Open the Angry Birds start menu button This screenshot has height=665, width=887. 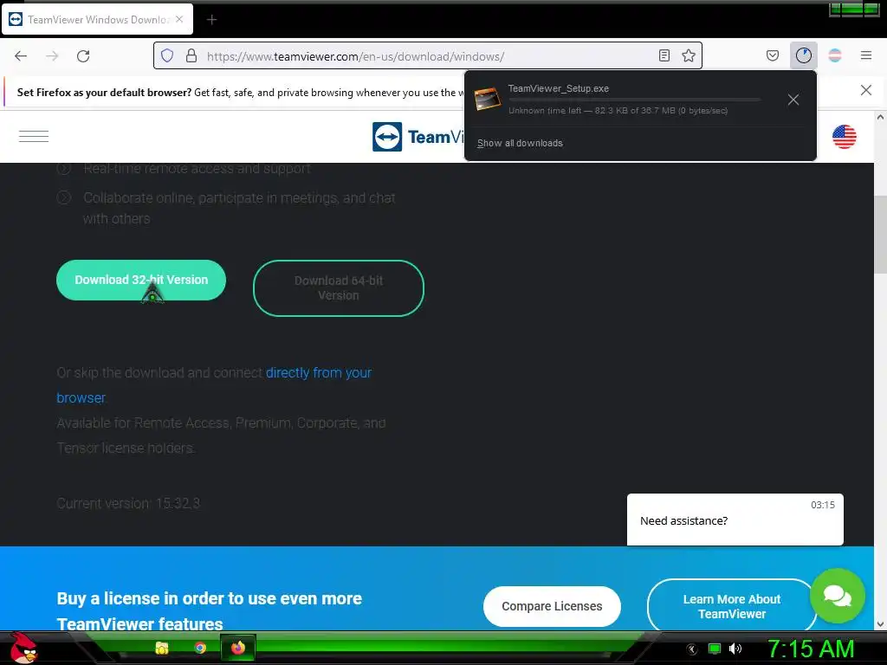pos(23,648)
